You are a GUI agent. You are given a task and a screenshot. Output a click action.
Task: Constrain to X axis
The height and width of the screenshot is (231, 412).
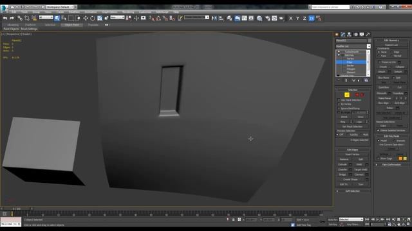291,18
